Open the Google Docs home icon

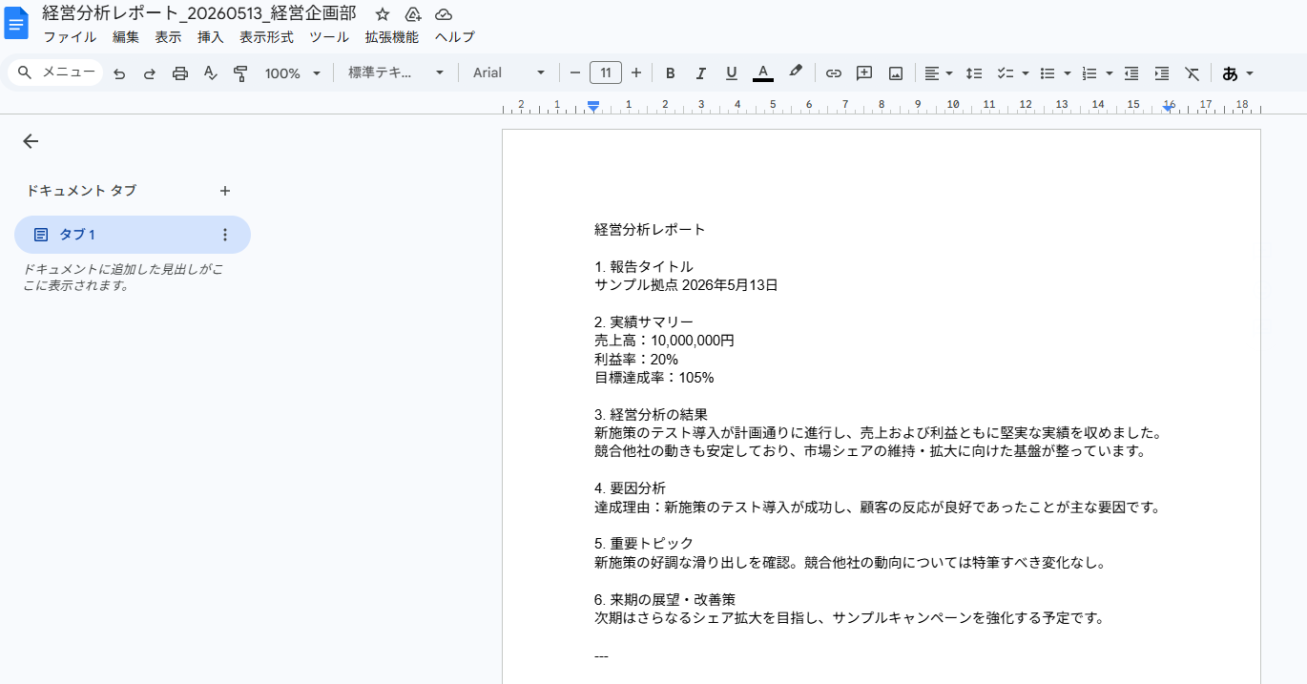pos(16,24)
